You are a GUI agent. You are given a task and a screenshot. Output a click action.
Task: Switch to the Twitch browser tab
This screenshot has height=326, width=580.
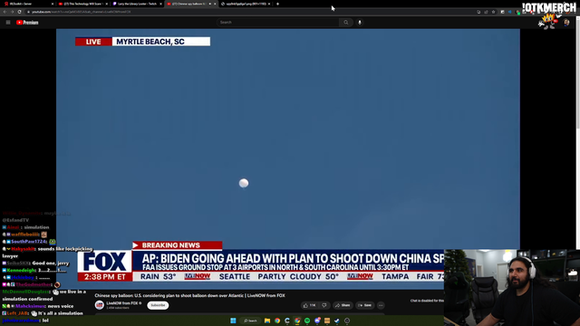(136, 4)
